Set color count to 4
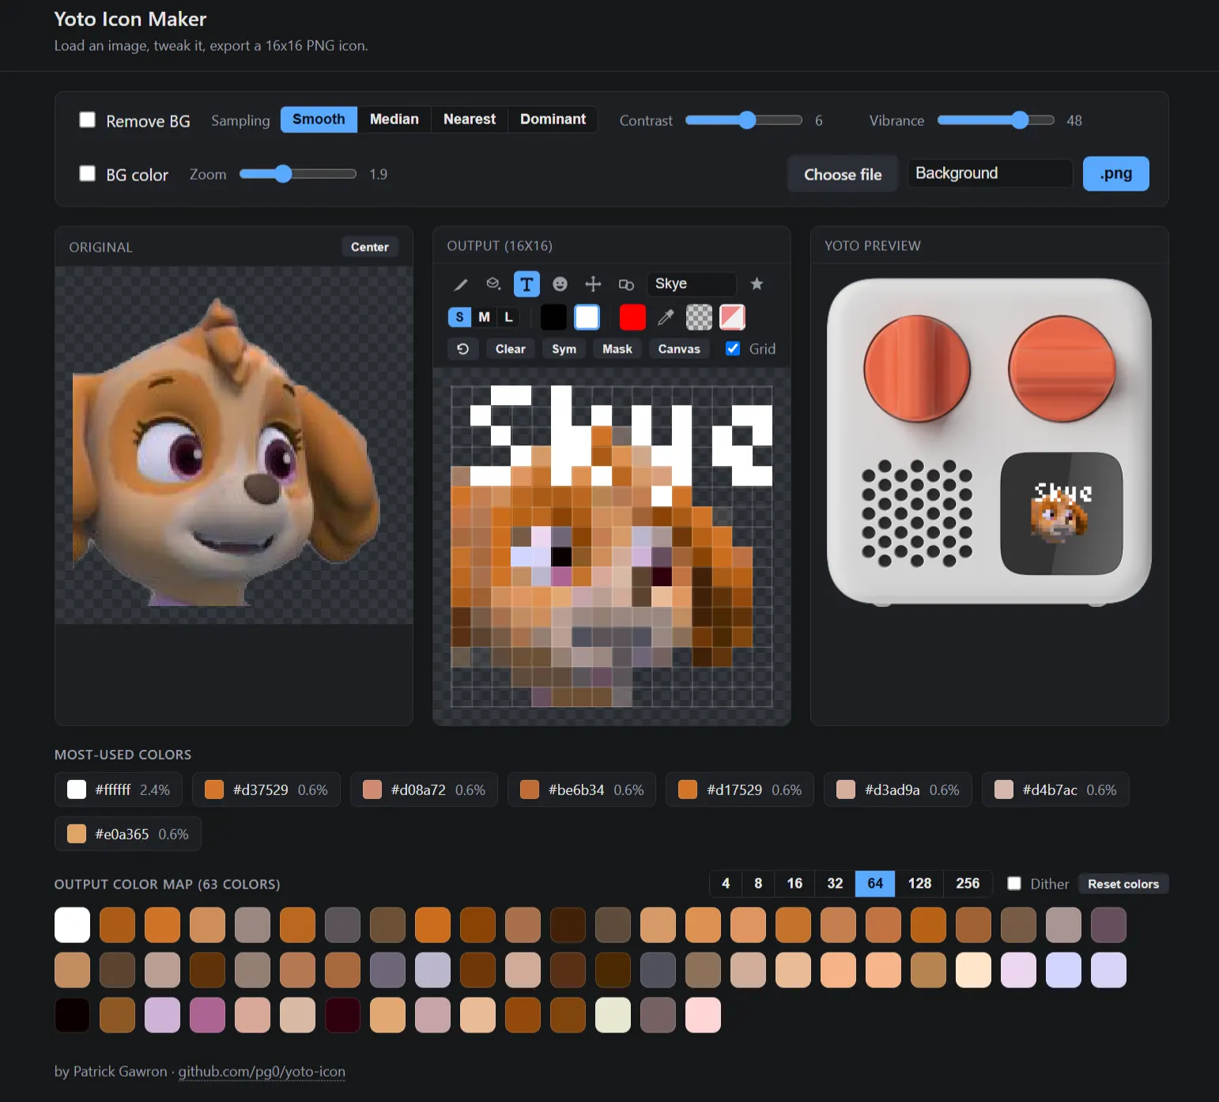 (x=726, y=884)
